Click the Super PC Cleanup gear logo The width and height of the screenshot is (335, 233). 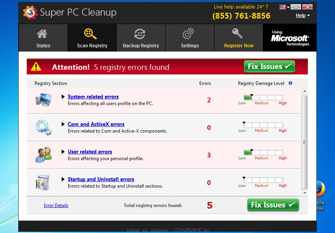30,12
